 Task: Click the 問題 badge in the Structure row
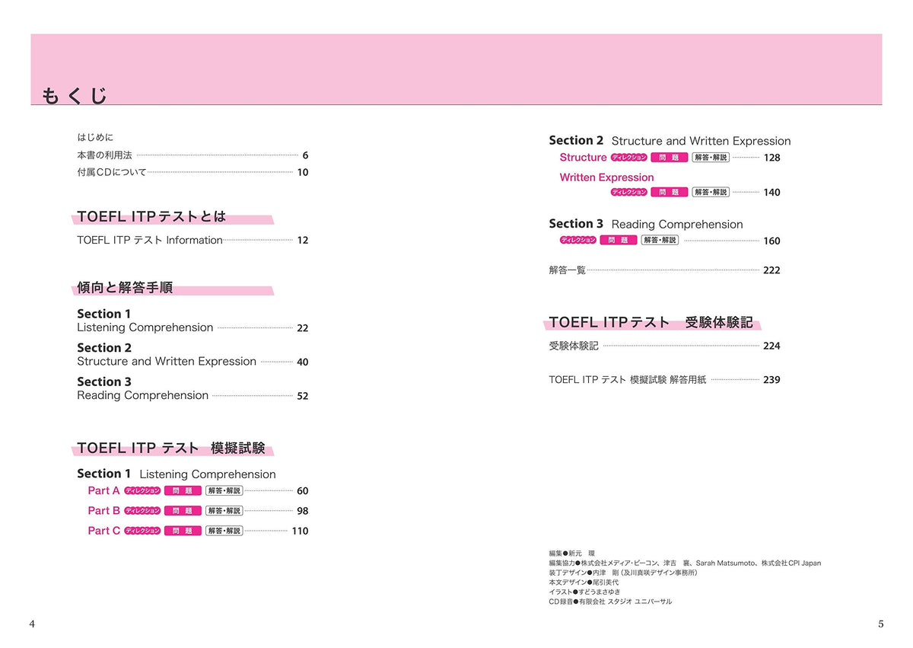[x=670, y=158]
